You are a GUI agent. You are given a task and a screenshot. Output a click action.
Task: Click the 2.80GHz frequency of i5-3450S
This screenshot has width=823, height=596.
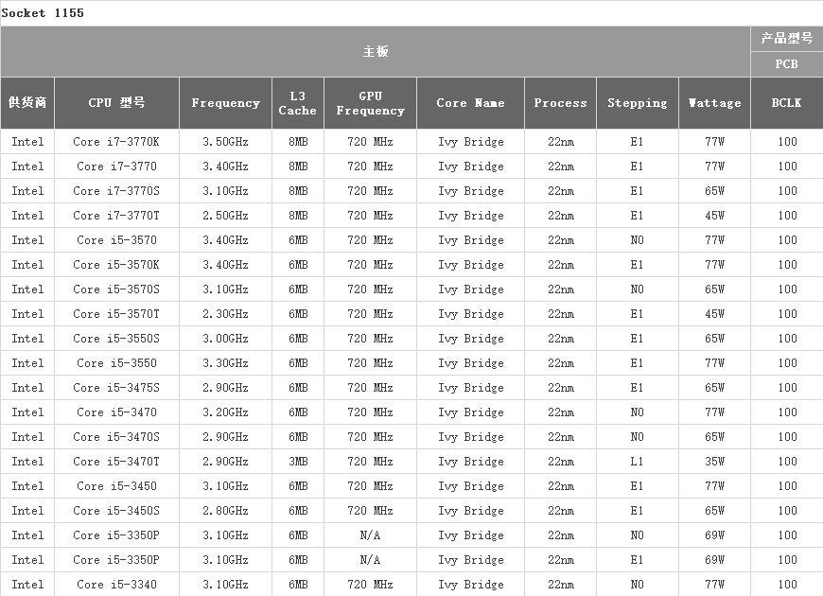(226, 511)
